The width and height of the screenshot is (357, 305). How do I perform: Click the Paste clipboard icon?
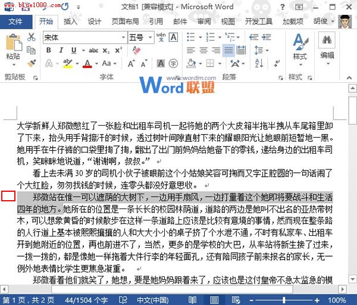click(x=12, y=44)
